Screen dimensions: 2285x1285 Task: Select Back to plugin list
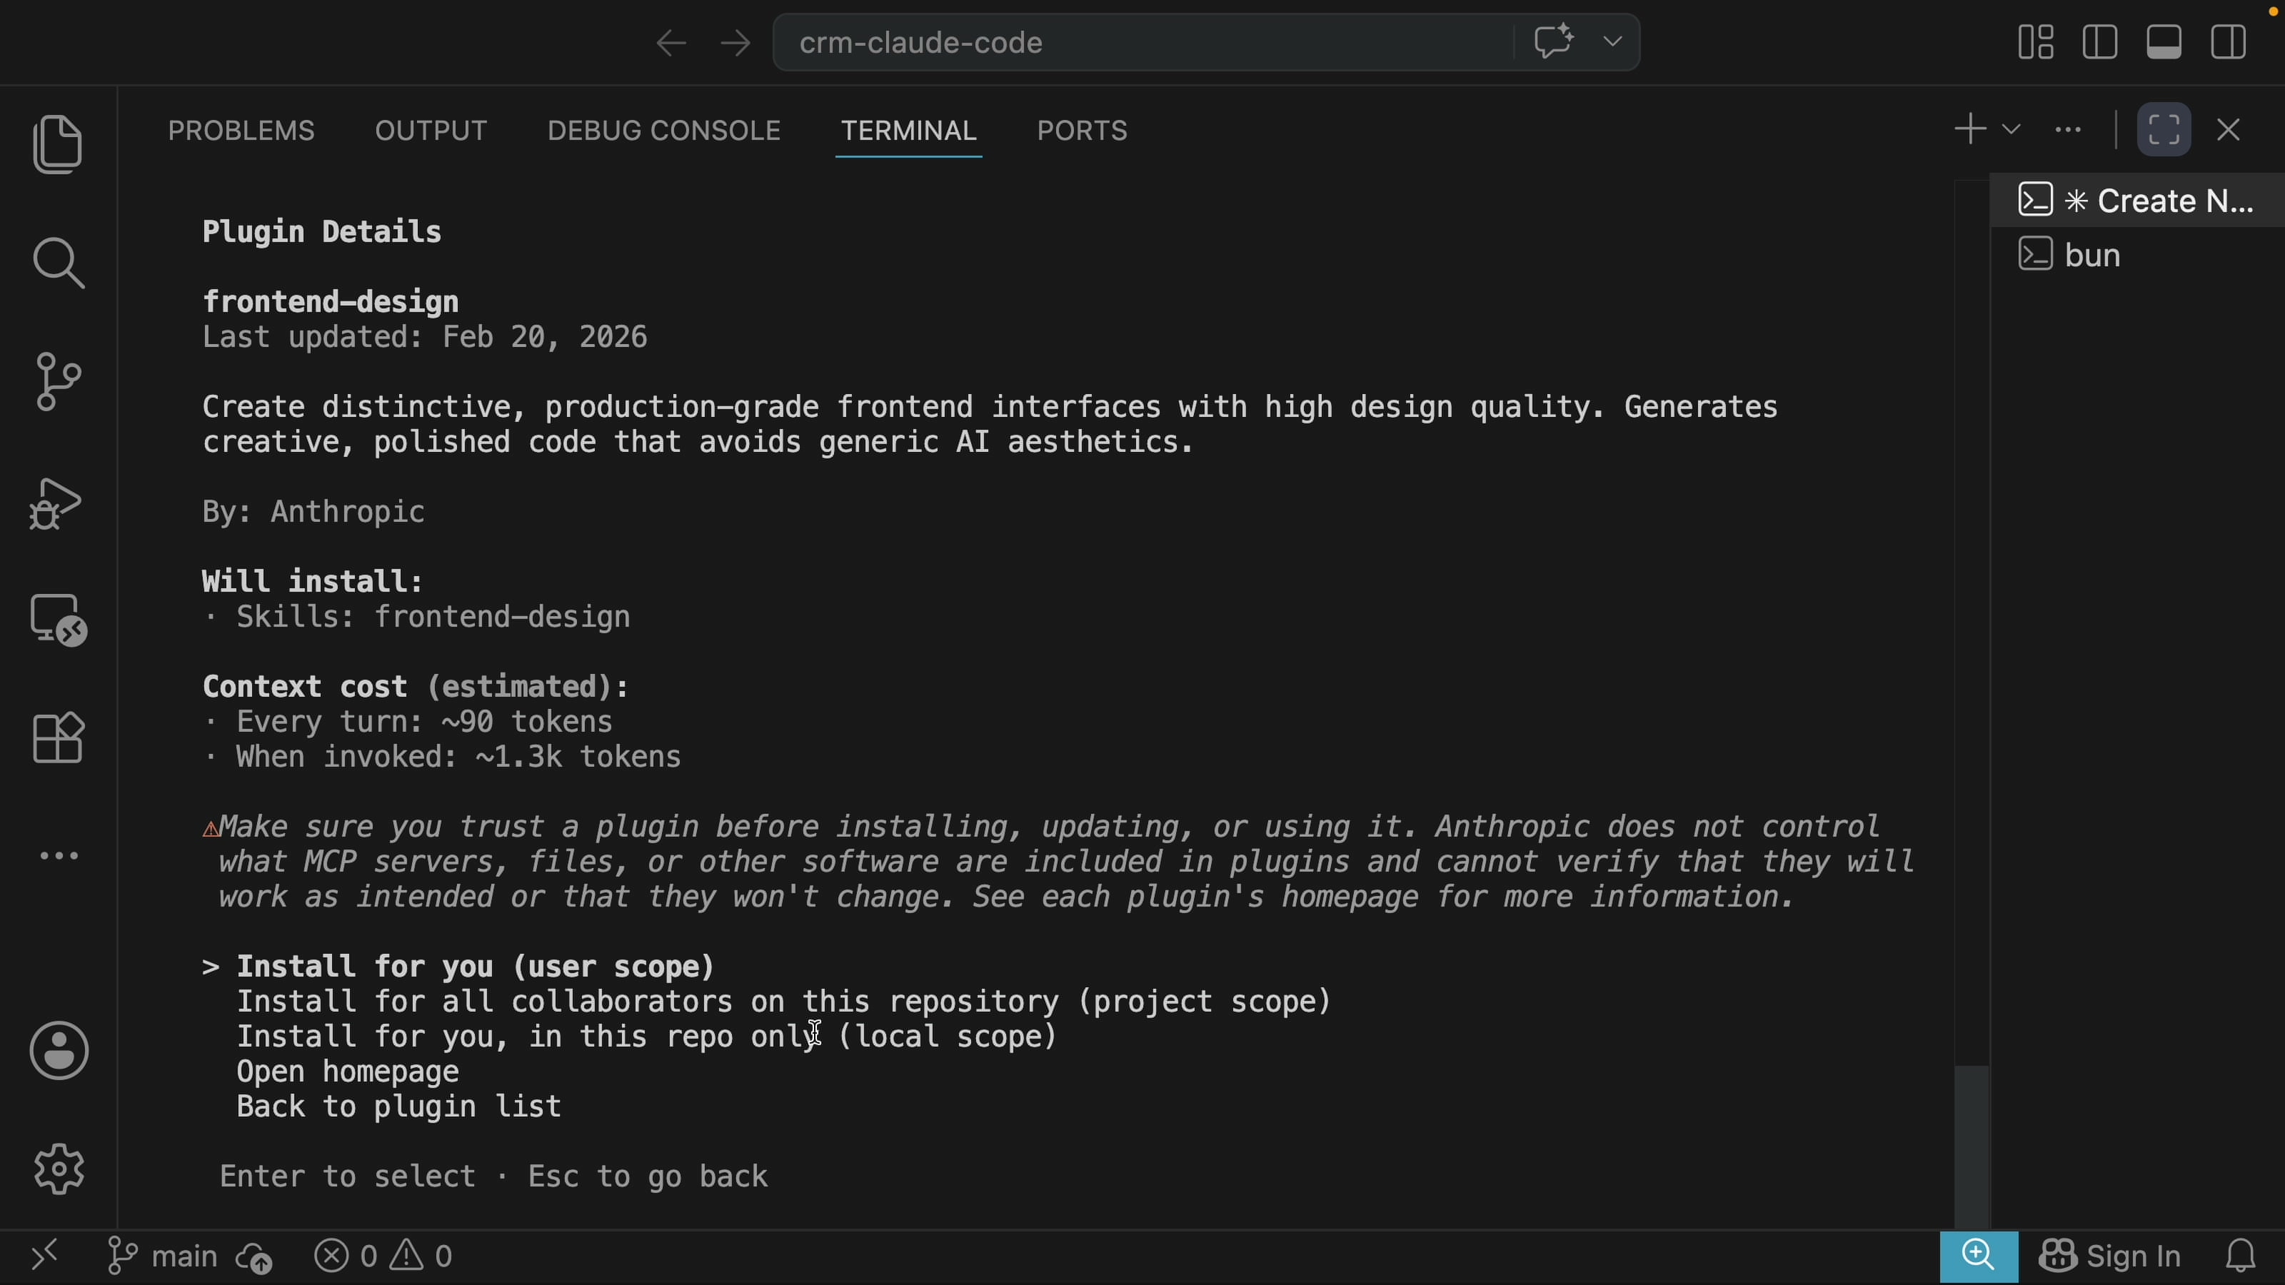click(398, 1107)
